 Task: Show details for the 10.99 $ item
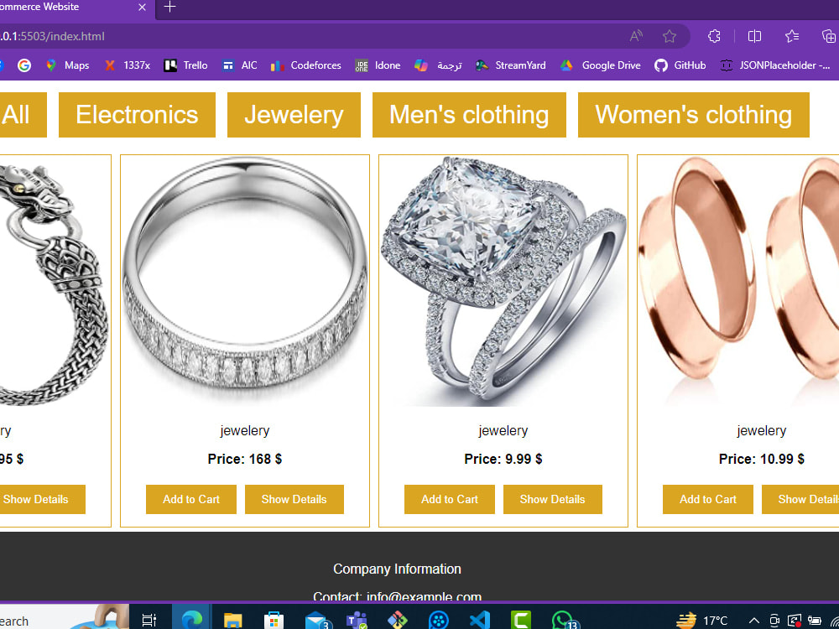coord(800,500)
